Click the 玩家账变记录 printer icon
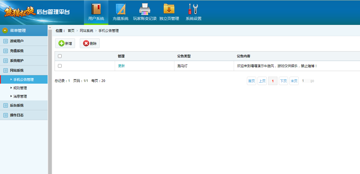 click(x=145, y=9)
